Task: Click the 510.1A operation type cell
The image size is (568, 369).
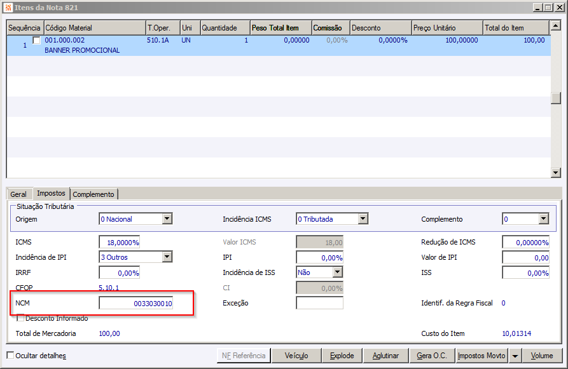Action: 158,40
